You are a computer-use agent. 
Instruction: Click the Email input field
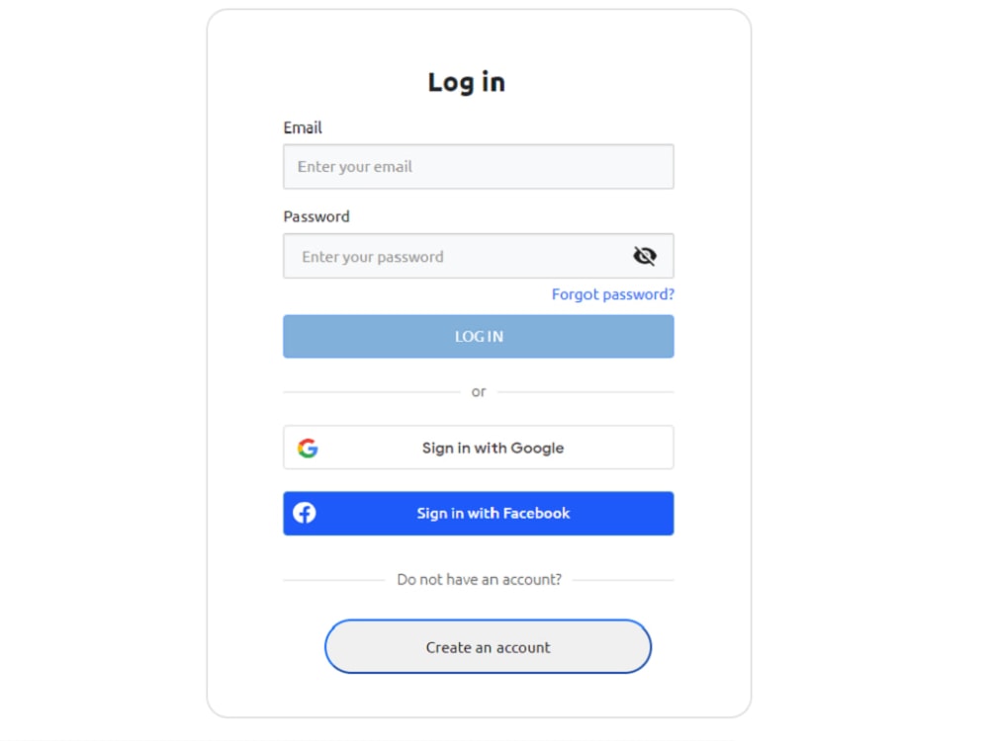[x=478, y=166]
